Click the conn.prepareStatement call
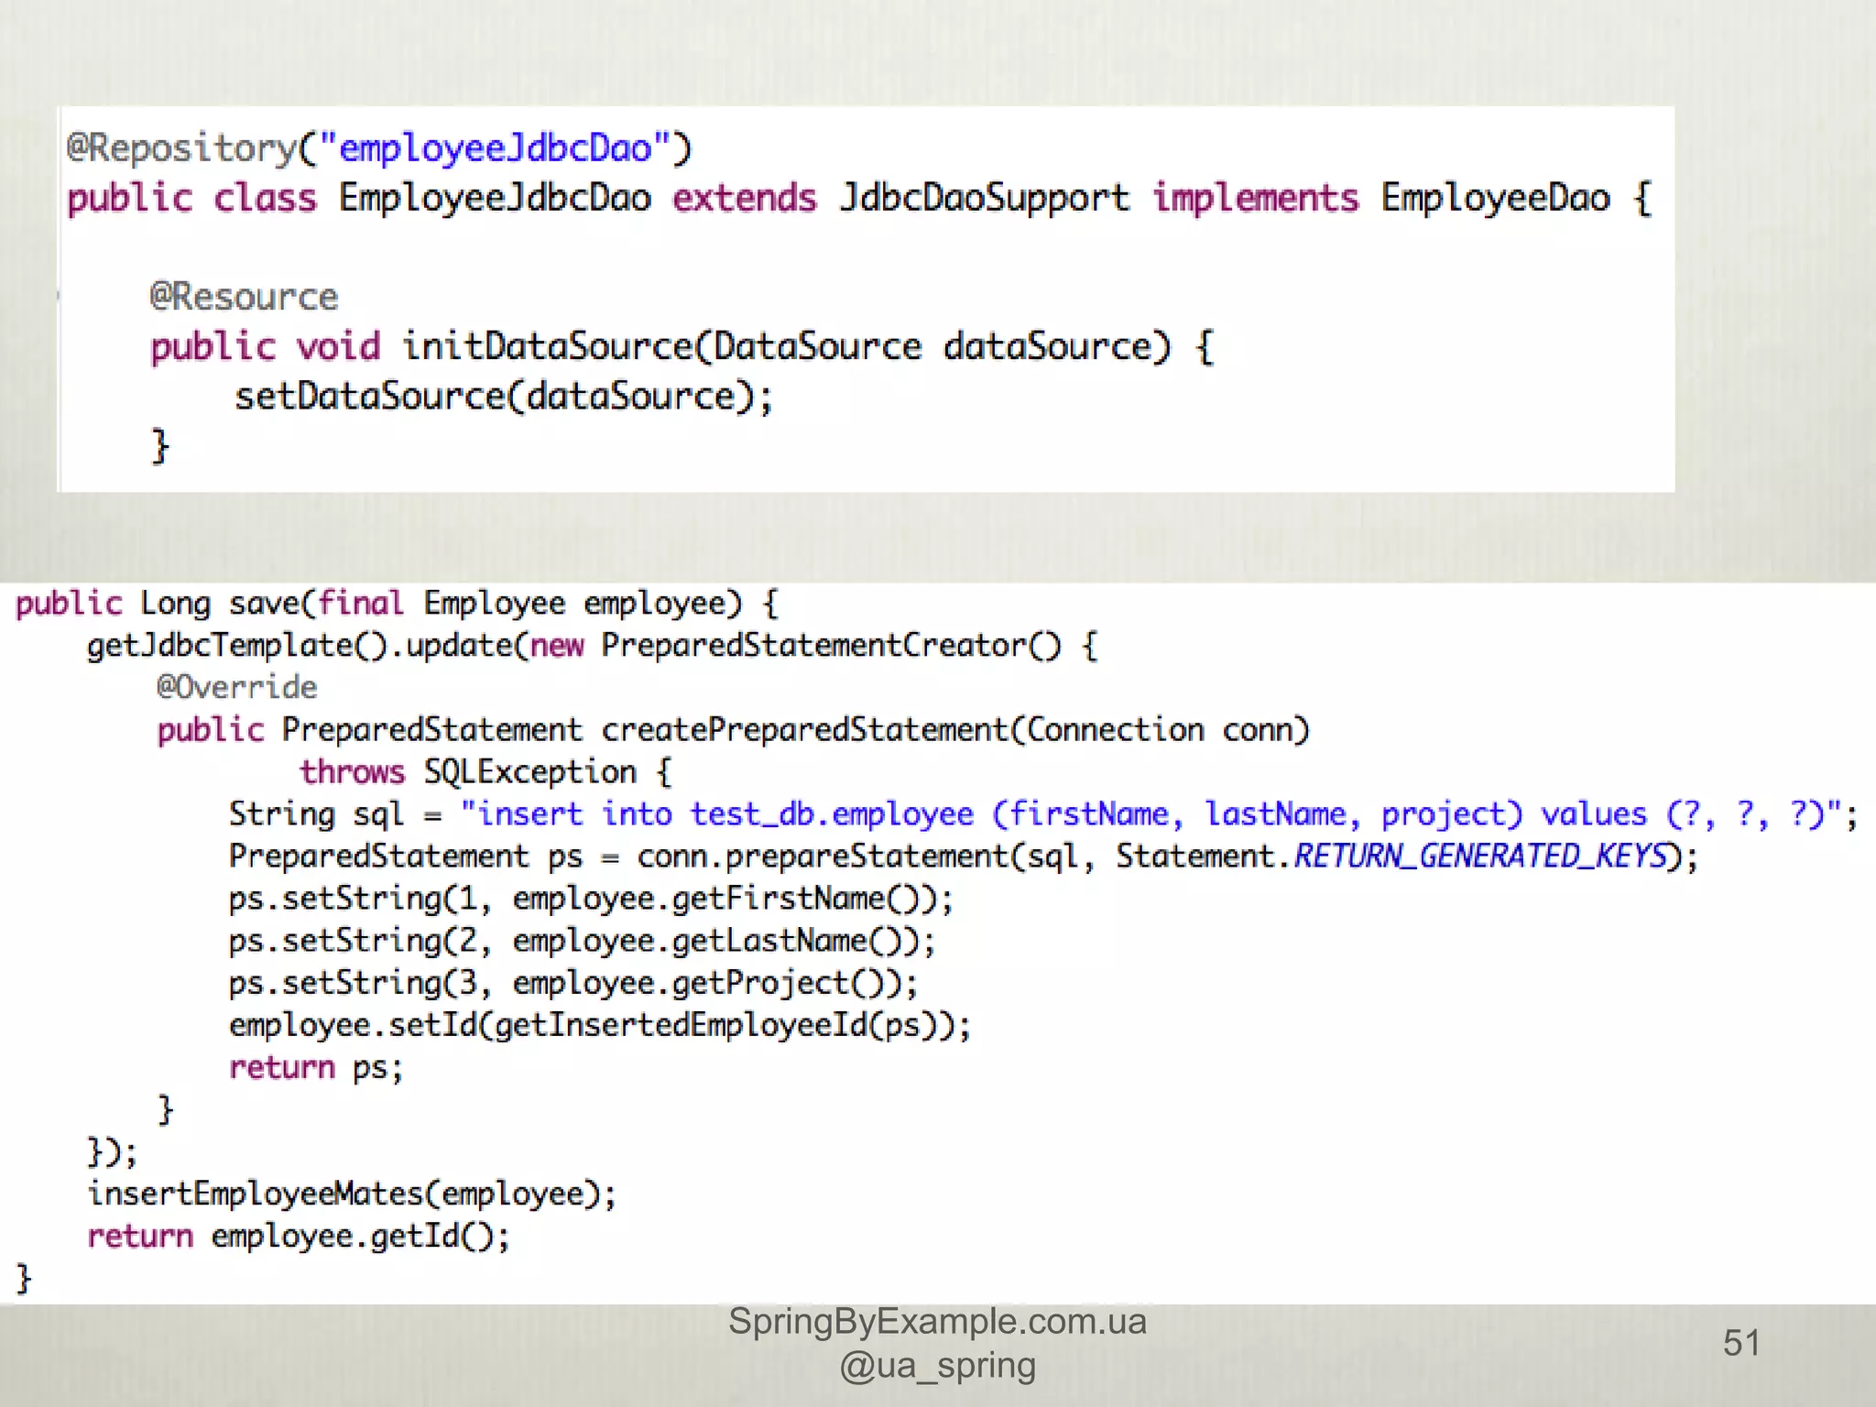This screenshot has height=1407, width=1876. [1167, 856]
